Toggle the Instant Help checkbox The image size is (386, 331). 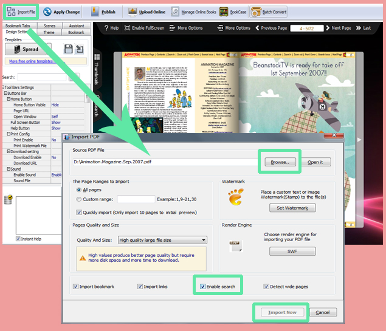point(18,239)
